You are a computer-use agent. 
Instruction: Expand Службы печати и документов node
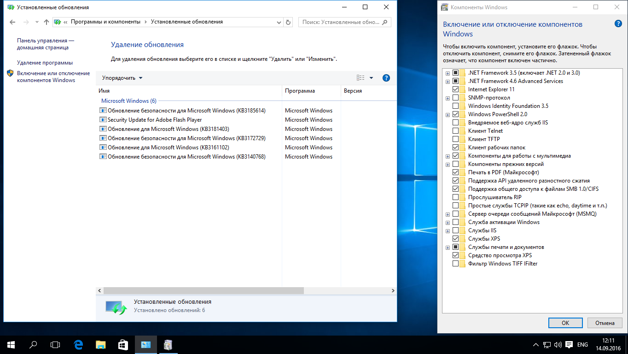pyautogui.click(x=448, y=247)
